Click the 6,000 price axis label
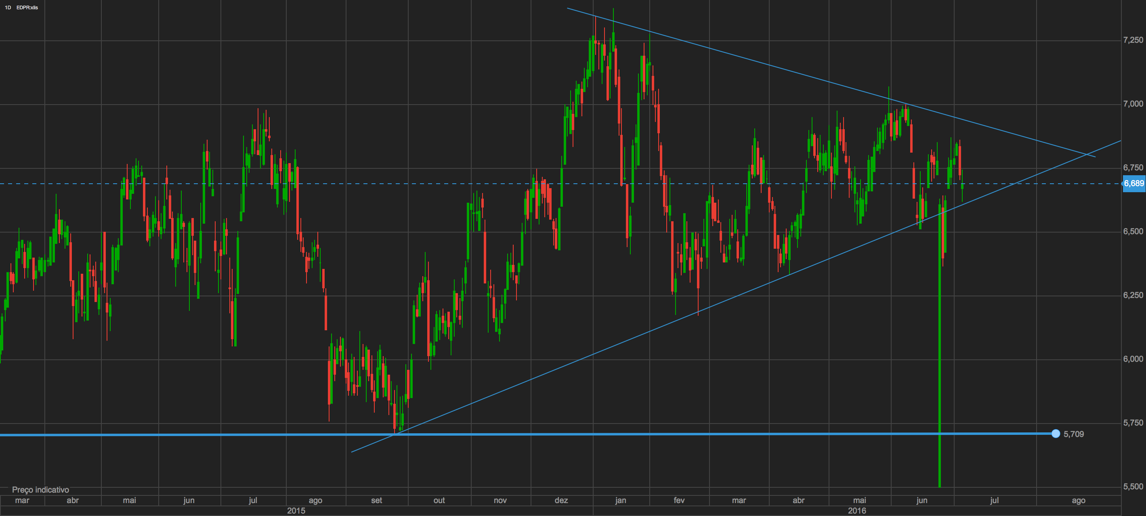This screenshot has width=1146, height=516. click(x=1133, y=359)
